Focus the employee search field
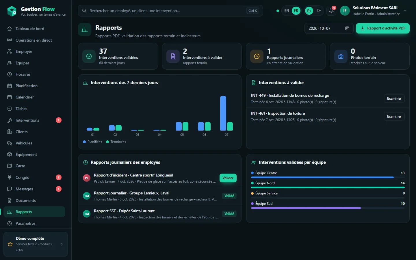The width and height of the screenshot is (416, 260). click(170, 11)
